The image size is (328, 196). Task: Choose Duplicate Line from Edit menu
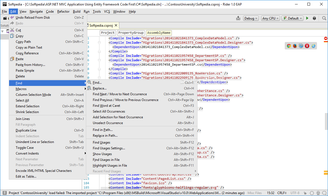click(x=48, y=130)
